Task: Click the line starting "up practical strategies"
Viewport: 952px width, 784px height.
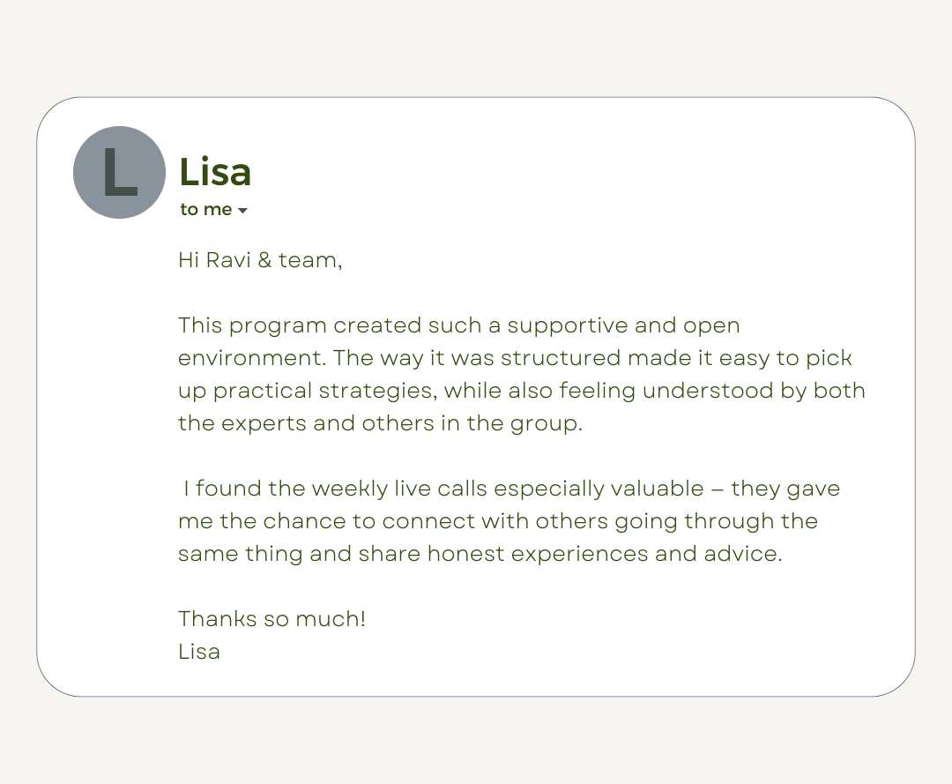Action: tap(521, 391)
